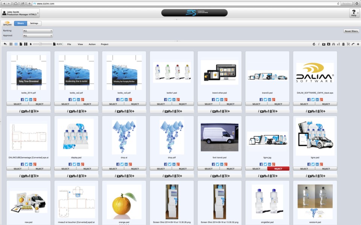Click the plus icon in the top toolbar
The width and height of the screenshot is (361, 225).
pos(358,44)
